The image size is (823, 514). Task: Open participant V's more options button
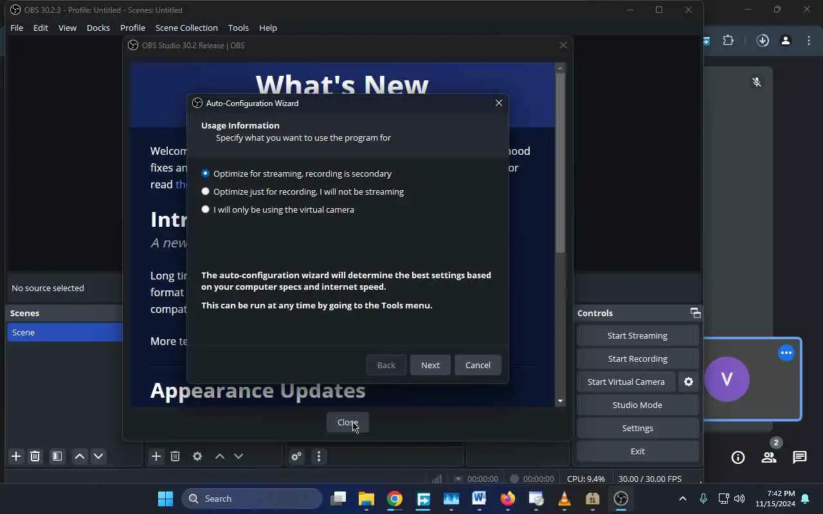coord(786,353)
